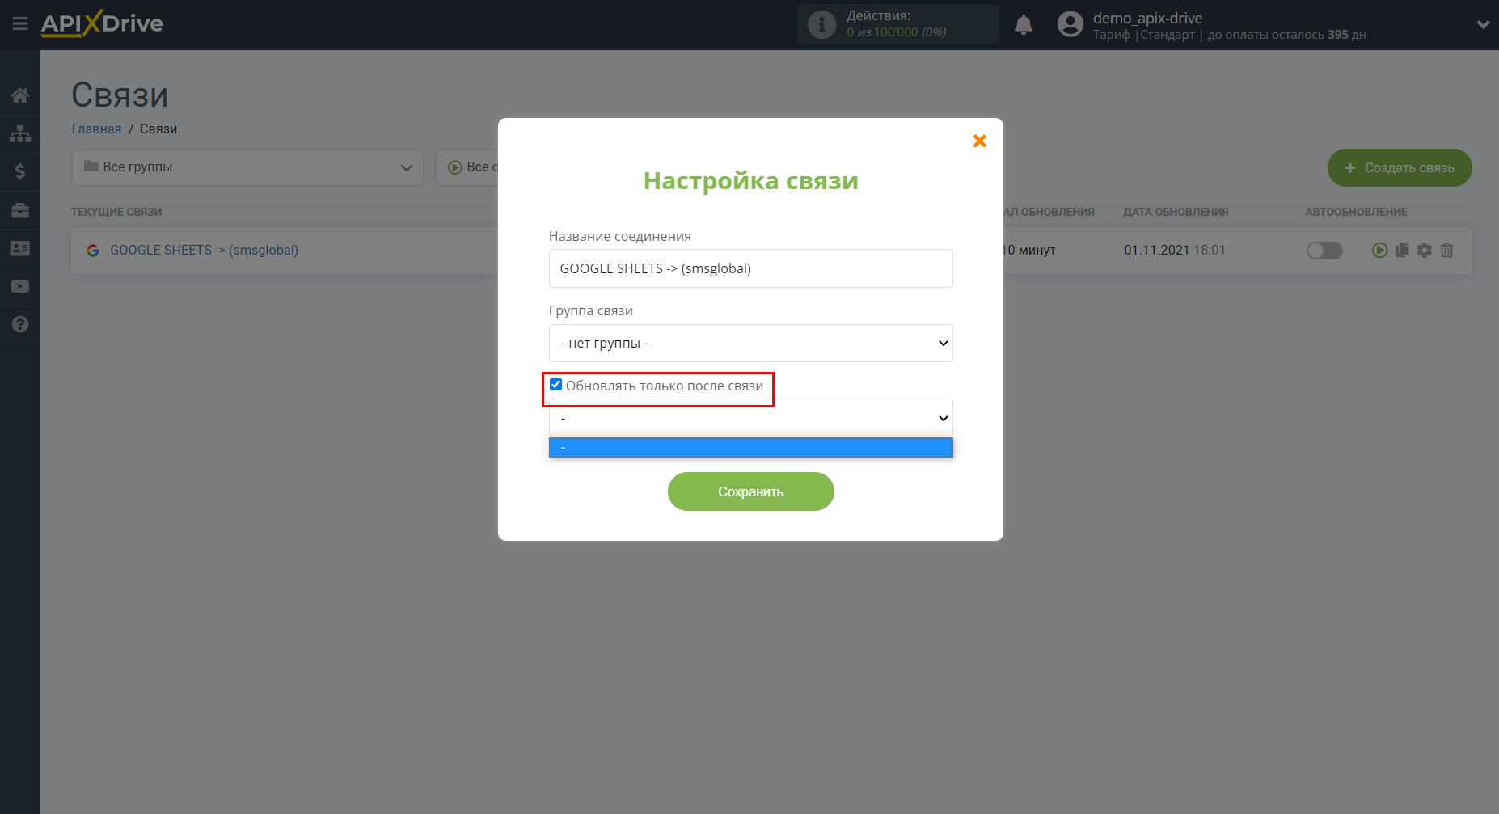Screen dimensions: 1499x814
Task: Click the Главная breadcrumb link
Action: [96, 129]
